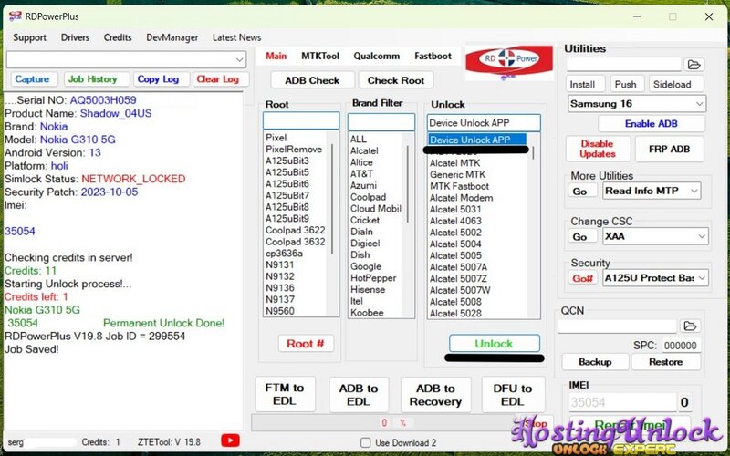Open the Latest News menu

[x=236, y=37]
